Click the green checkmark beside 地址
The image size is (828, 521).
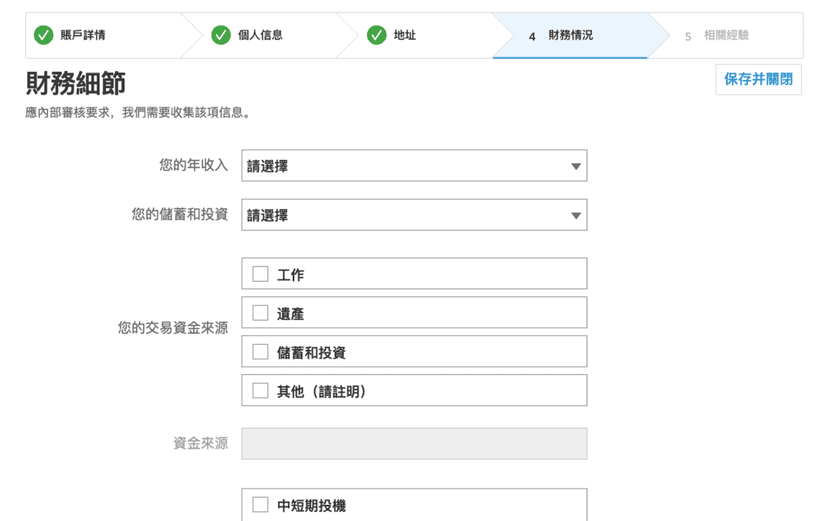(x=377, y=36)
